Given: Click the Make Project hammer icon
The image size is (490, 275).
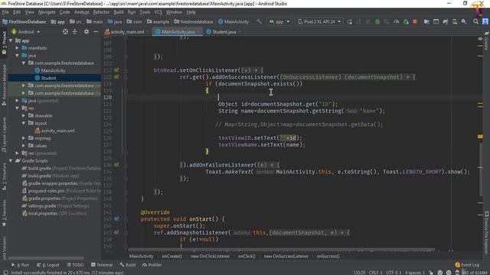Looking at the screenshot, I should pyautogui.click(x=259, y=21).
